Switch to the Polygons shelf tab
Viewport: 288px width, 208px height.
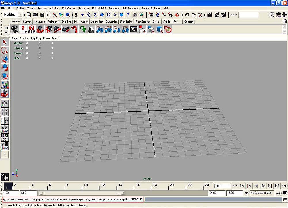point(53,22)
